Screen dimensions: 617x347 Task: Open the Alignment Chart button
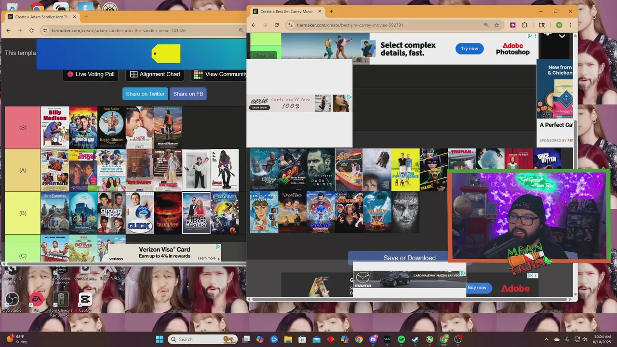click(155, 74)
